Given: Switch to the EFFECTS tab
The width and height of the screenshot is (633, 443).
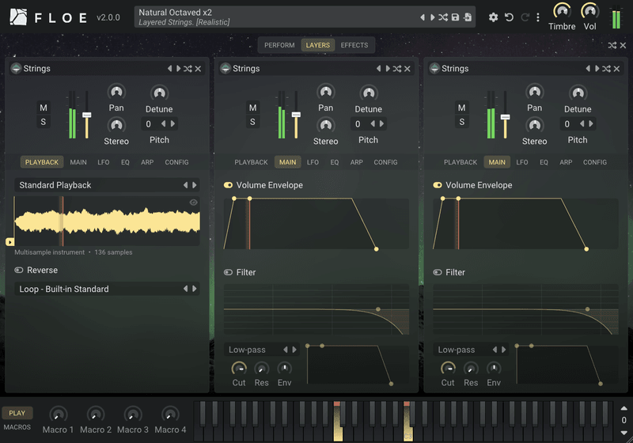Looking at the screenshot, I should tap(354, 45).
